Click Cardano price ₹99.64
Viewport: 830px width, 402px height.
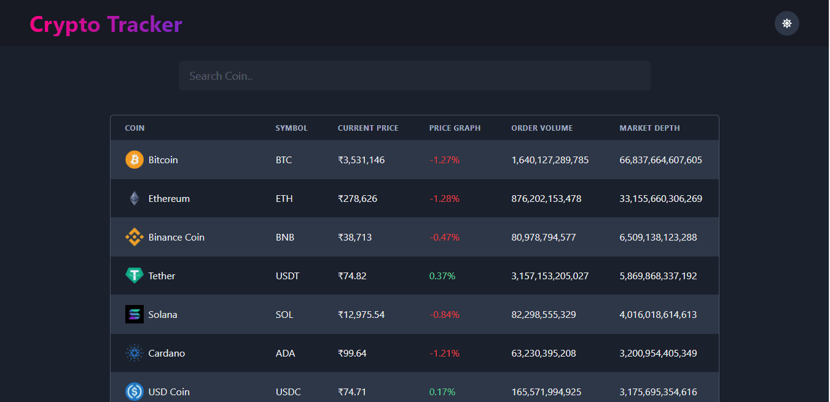coord(352,353)
